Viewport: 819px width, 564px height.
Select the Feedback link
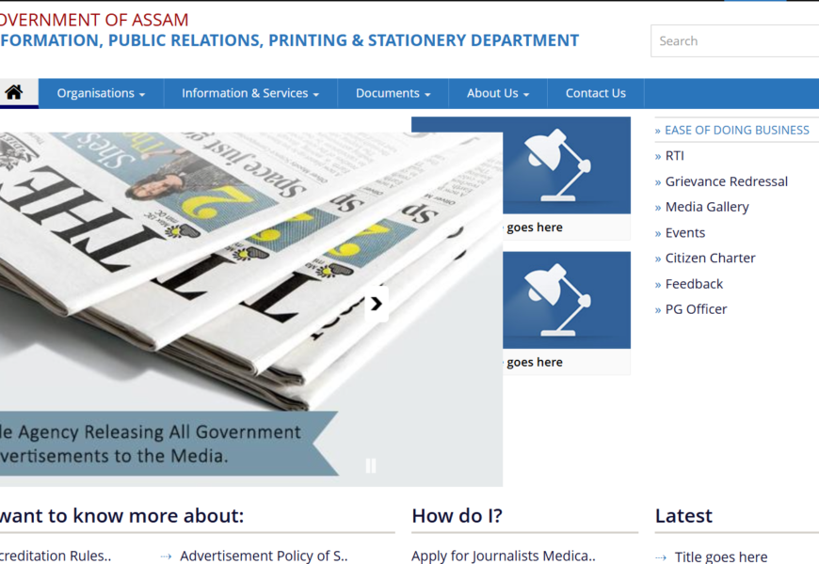point(694,284)
